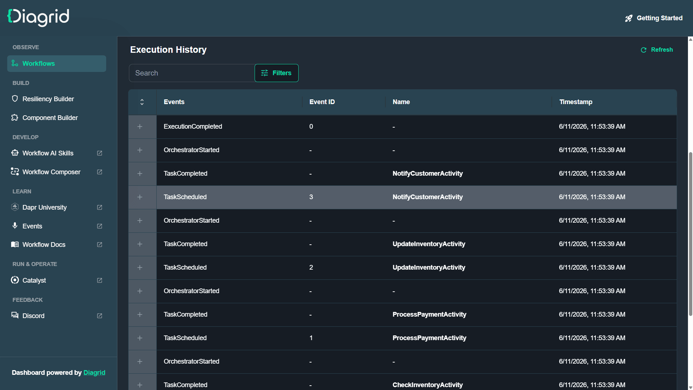Click the Event ID column header
This screenshot has height=390, width=693.
[x=322, y=102]
